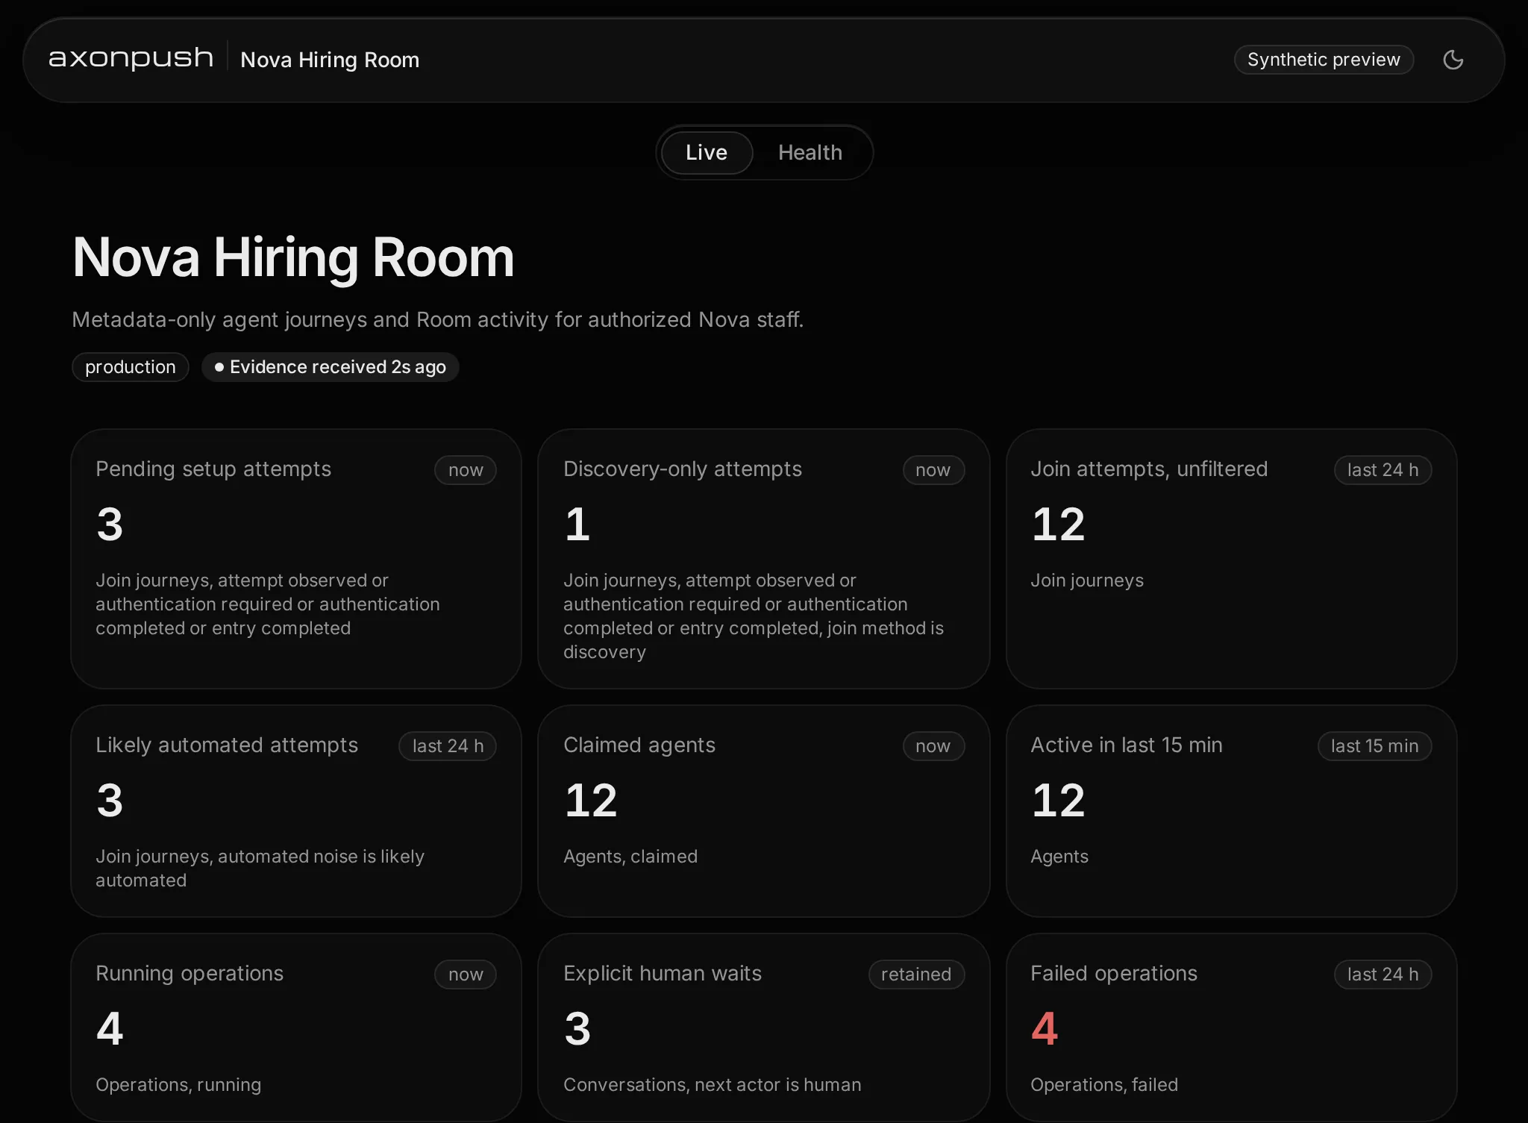Click the Failed operations card title

pyautogui.click(x=1114, y=973)
